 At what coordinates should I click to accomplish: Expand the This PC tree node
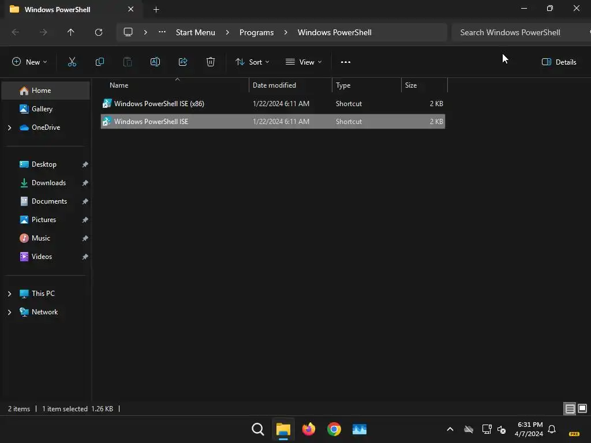tap(9, 294)
